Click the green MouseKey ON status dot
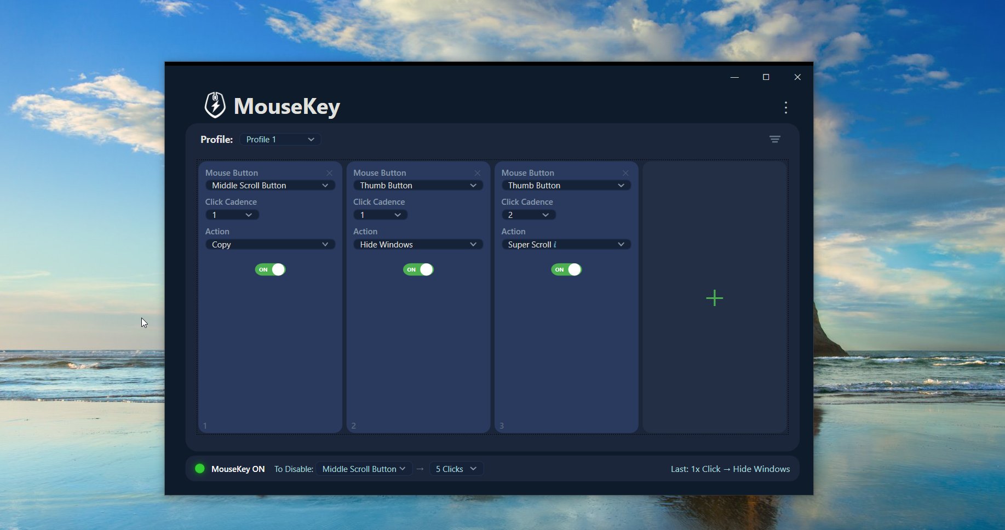Viewport: 1005px width, 530px height. [199, 469]
